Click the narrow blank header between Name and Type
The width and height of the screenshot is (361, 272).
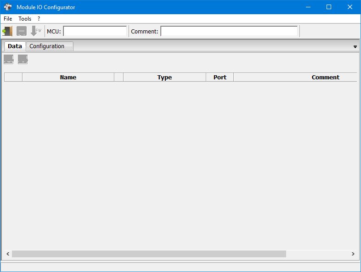[x=119, y=77]
